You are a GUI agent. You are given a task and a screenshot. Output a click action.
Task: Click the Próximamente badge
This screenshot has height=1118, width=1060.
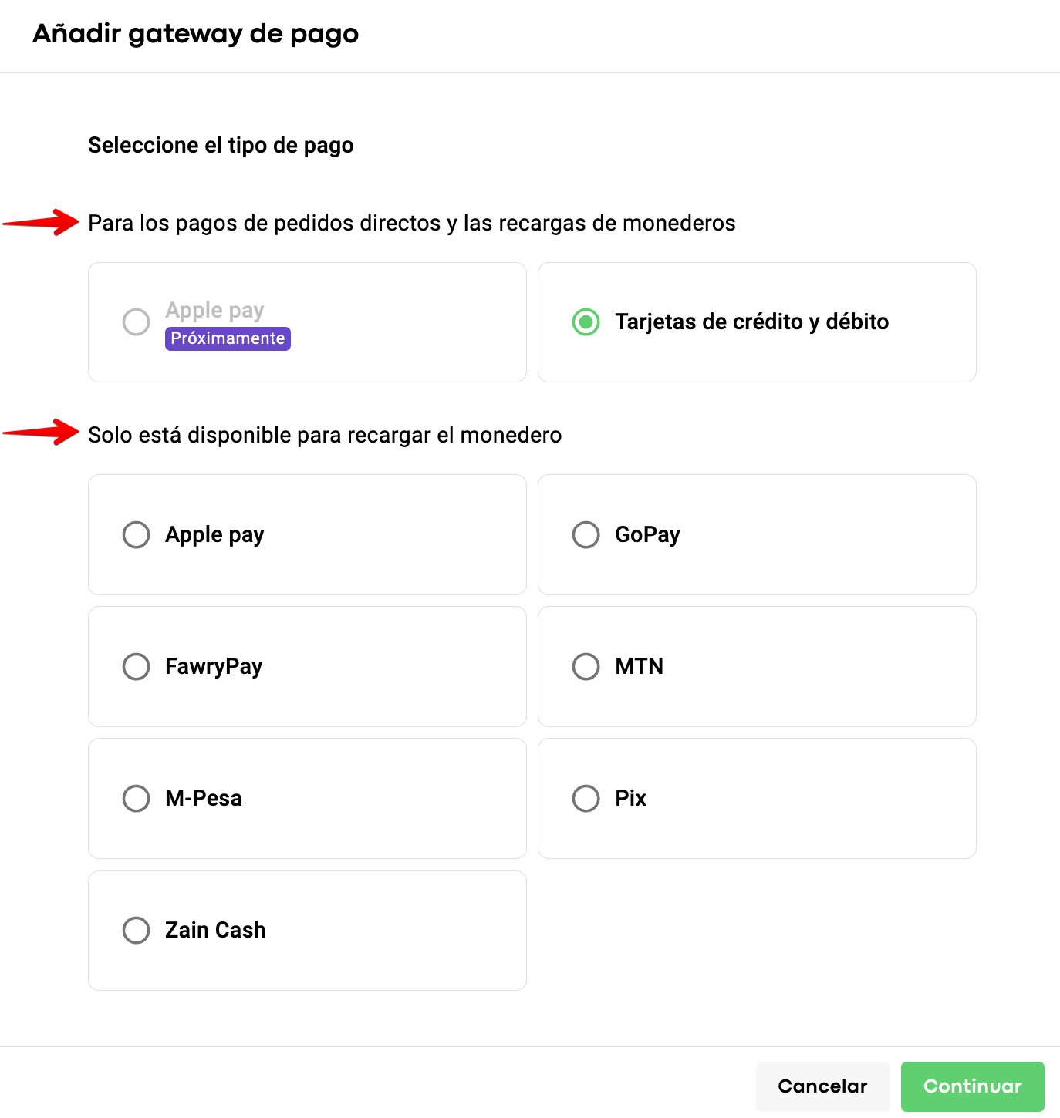click(228, 338)
